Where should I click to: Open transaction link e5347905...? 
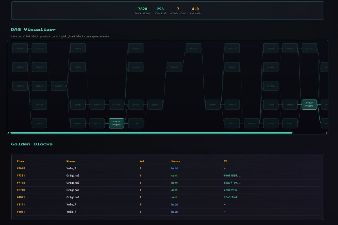click(x=233, y=190)
